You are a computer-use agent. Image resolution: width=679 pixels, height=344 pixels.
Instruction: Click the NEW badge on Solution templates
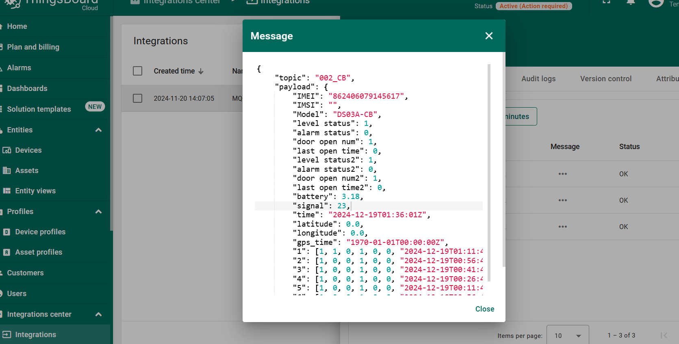[x=95, y=106]
